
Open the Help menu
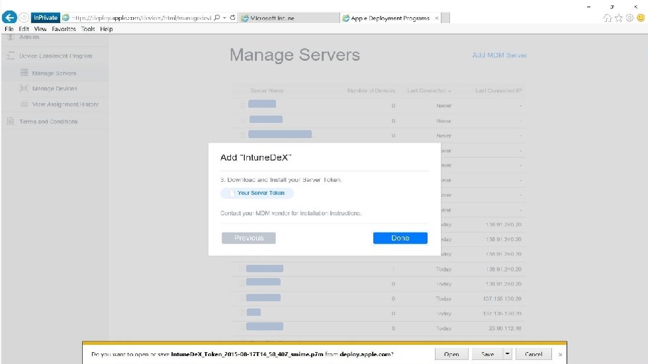(x=106, y=29)
